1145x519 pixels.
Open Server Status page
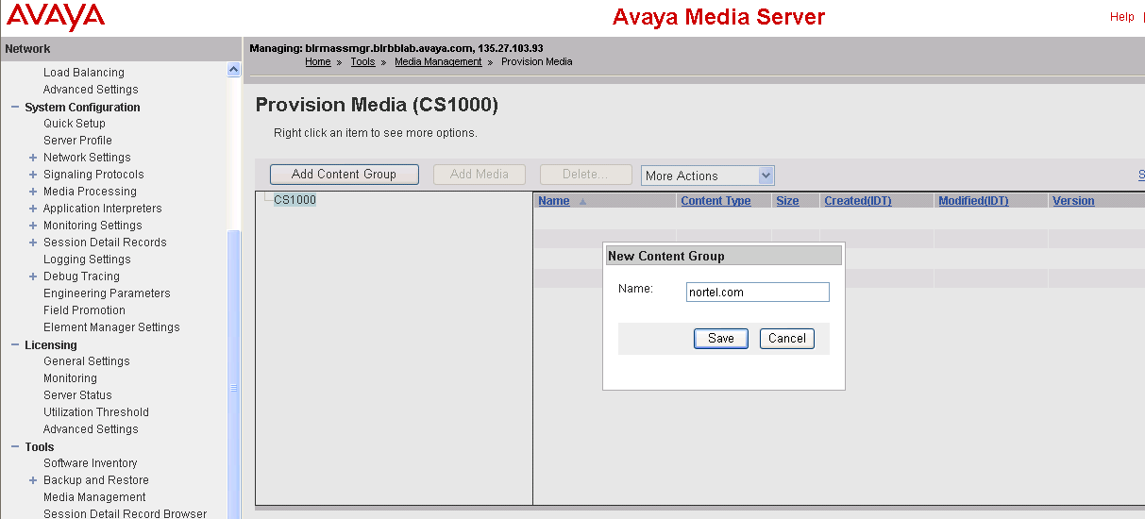pyautogui.click(x=77, y=395)
